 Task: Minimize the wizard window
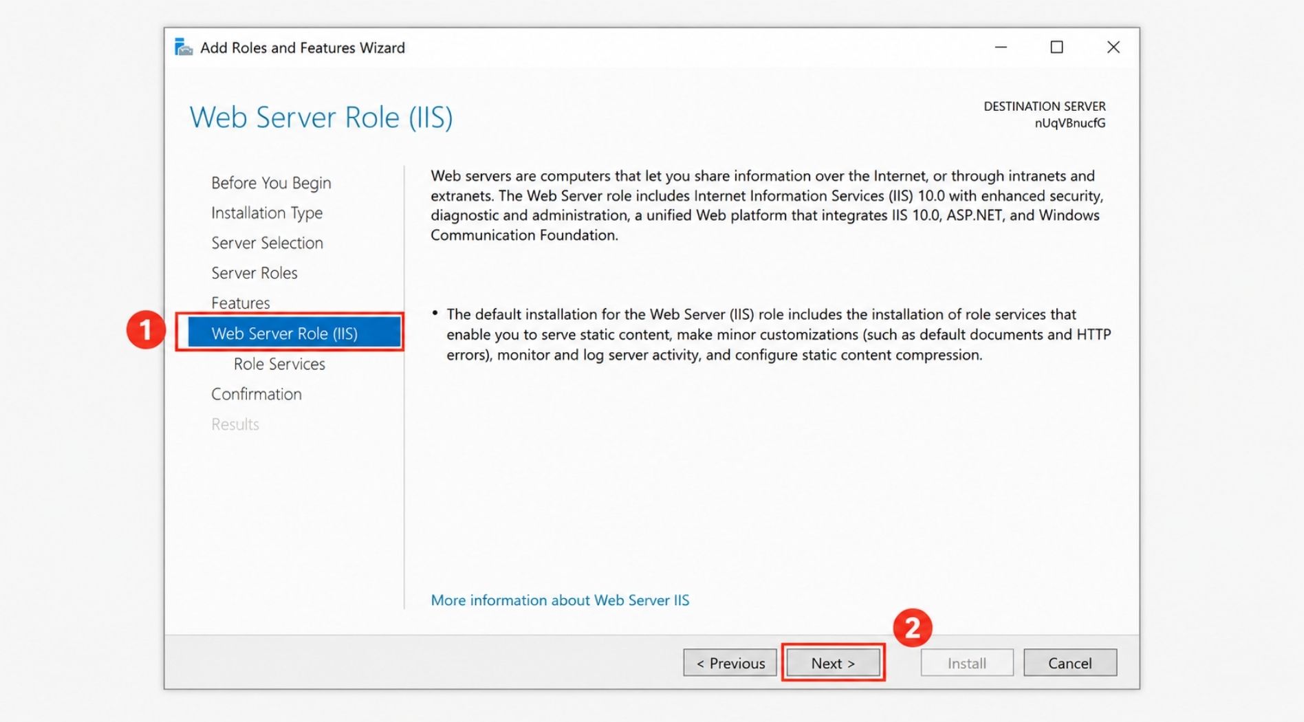1001,47
